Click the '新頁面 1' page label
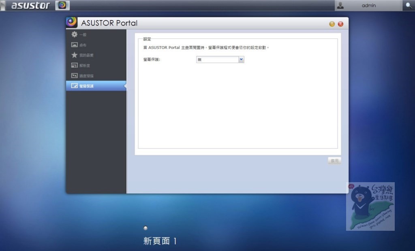Screen dimensions: 415x251 pos(160,241)
